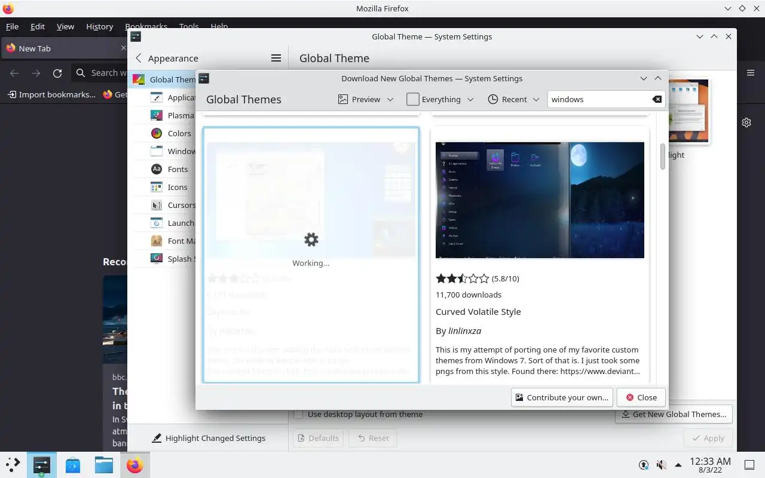
Task: Click the Apply button in System Settings
Action: tap(708, 438)
